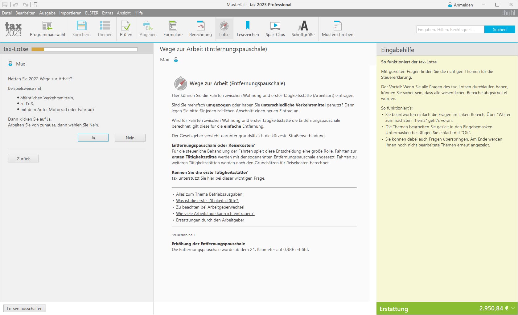The height and width of the screenshot is (315, 518).
Task: Click 'Hatten Sie 2022 Wege zur Arbeit?' question text
Action: point(40,79)
